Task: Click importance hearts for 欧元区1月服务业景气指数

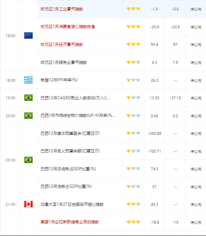Action: 133,62
